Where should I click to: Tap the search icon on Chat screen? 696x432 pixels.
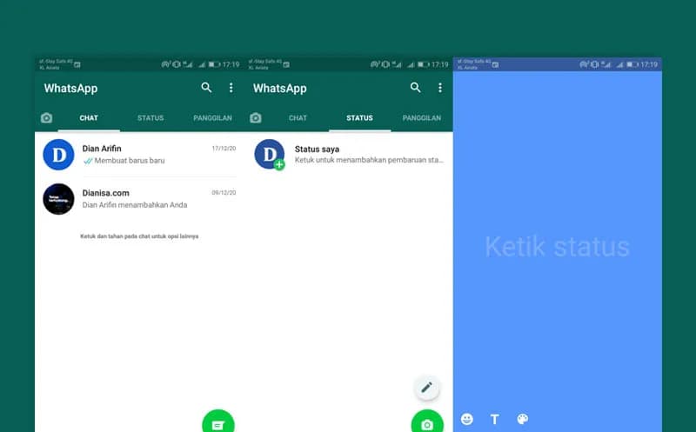click(x=206, y=88)
